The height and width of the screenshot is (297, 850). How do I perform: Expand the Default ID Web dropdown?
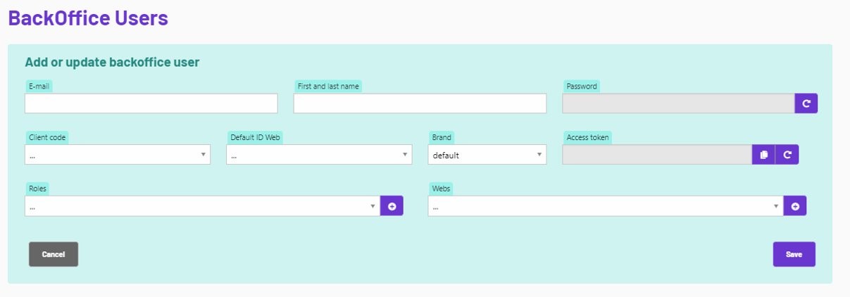point(319,155)
